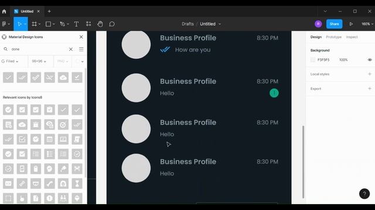Open the tab list chevron in title bar

[x=325, y=11]
